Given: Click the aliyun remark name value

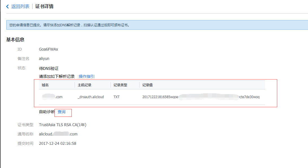Looking at the screenshot, I should 44,59.
